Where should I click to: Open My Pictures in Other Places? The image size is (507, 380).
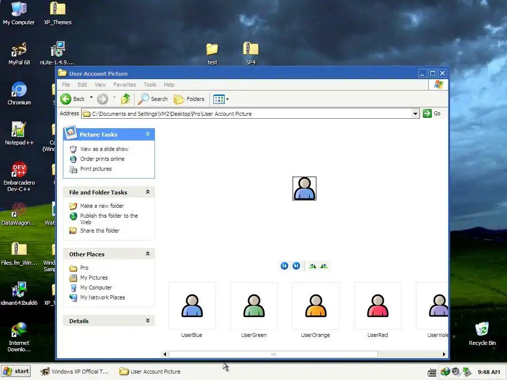(94, 278)
